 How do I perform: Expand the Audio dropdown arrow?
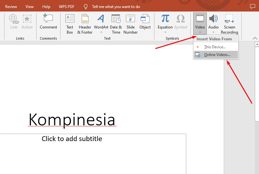point(213,32)
